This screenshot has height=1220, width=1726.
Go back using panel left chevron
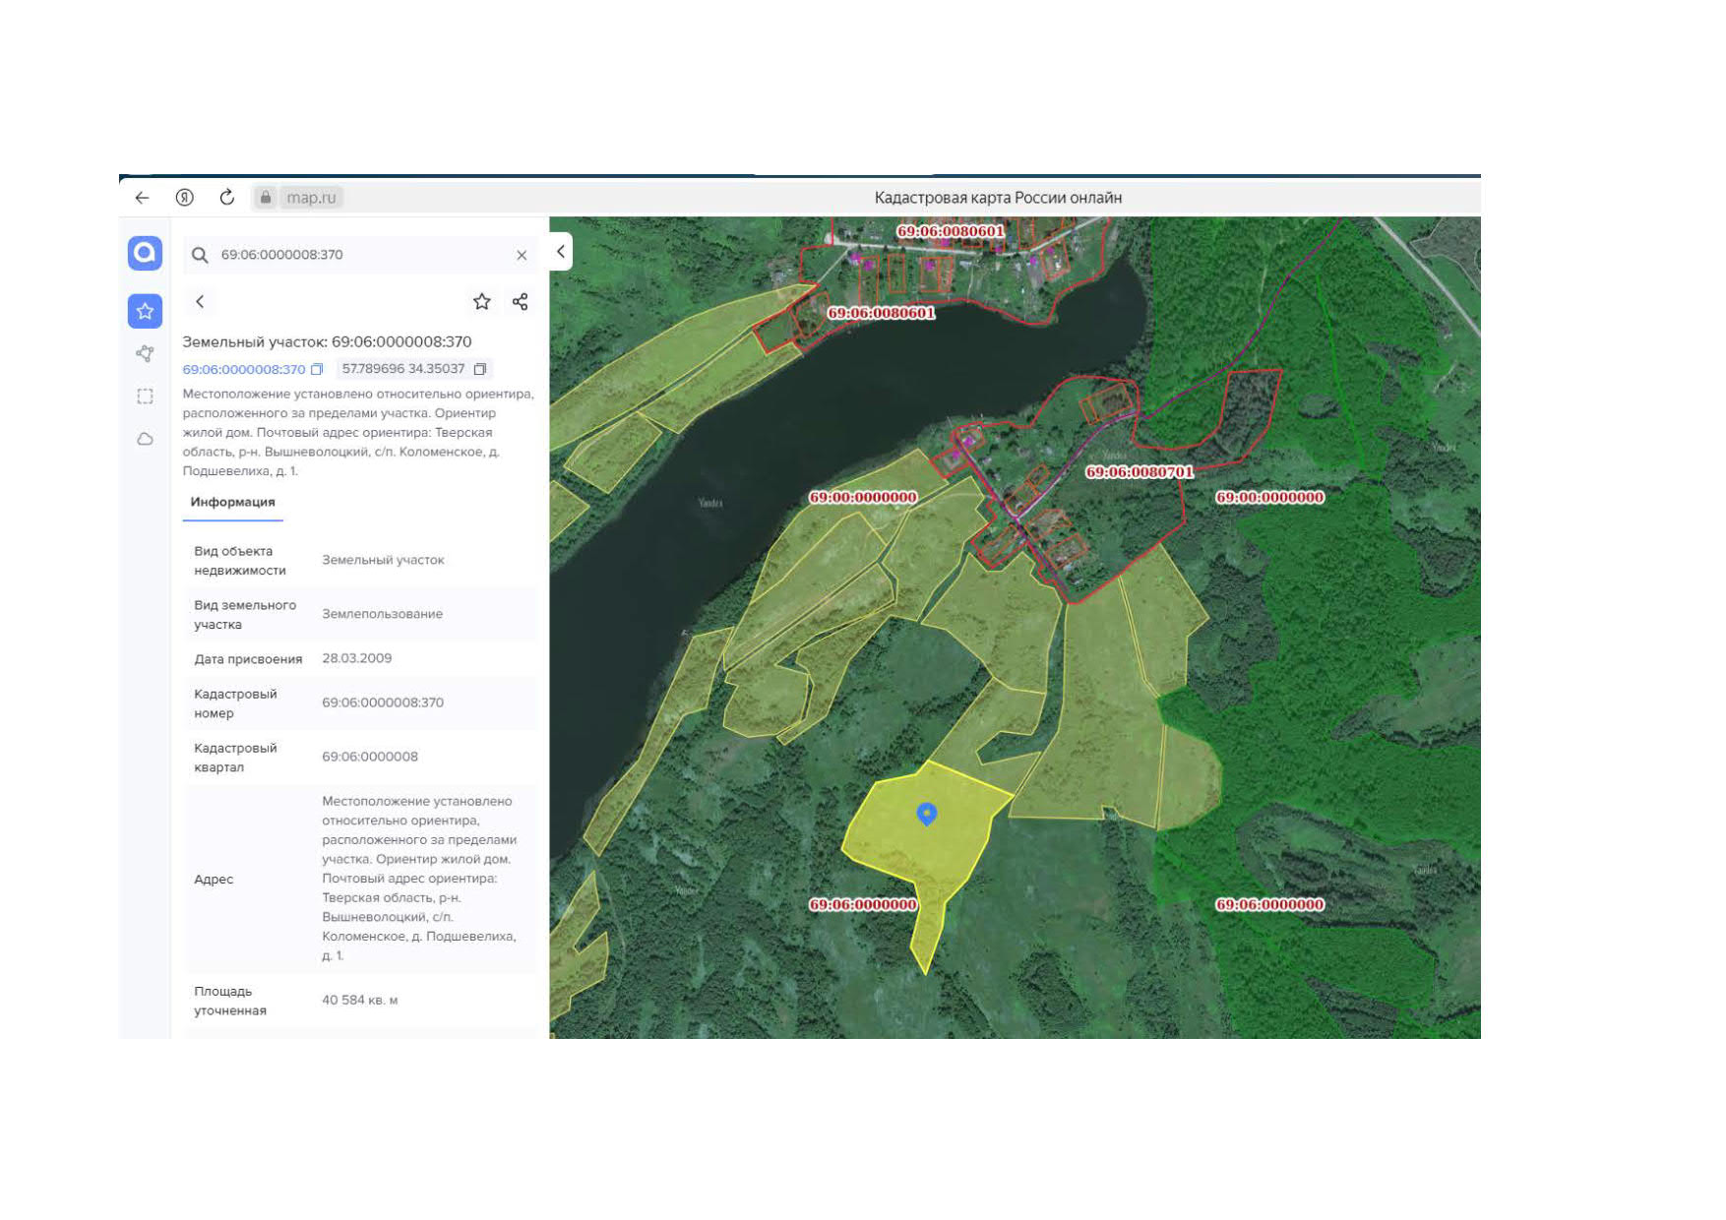point(200,302)
